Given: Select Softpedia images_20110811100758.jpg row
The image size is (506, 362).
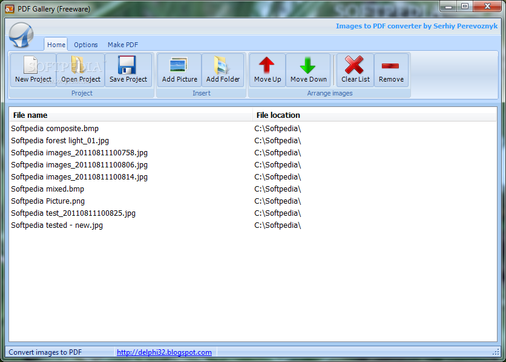Looking at the screenshot, I should click(253, 152).
